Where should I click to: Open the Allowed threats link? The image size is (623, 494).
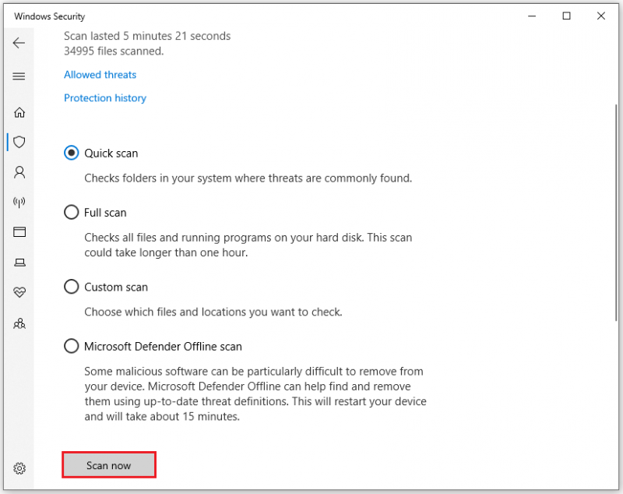(100, 75)
